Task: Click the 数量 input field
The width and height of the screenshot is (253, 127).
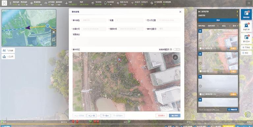Action: click(129, 20)
